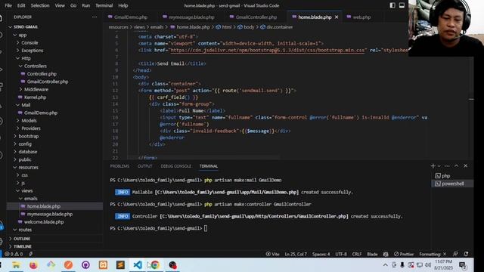484x272 pixels.
Task: Change indentation via Spaces: 4
Action: tap(321, 254)
